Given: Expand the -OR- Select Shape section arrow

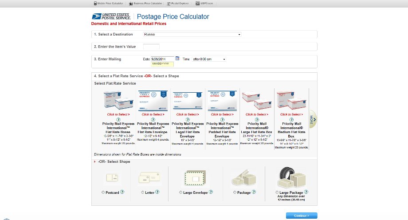Looking at the screenshot, I should [95, 162].
